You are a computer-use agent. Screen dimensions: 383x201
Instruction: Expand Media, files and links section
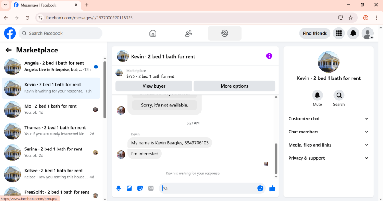pyautogui.click(x=328, y=145)
